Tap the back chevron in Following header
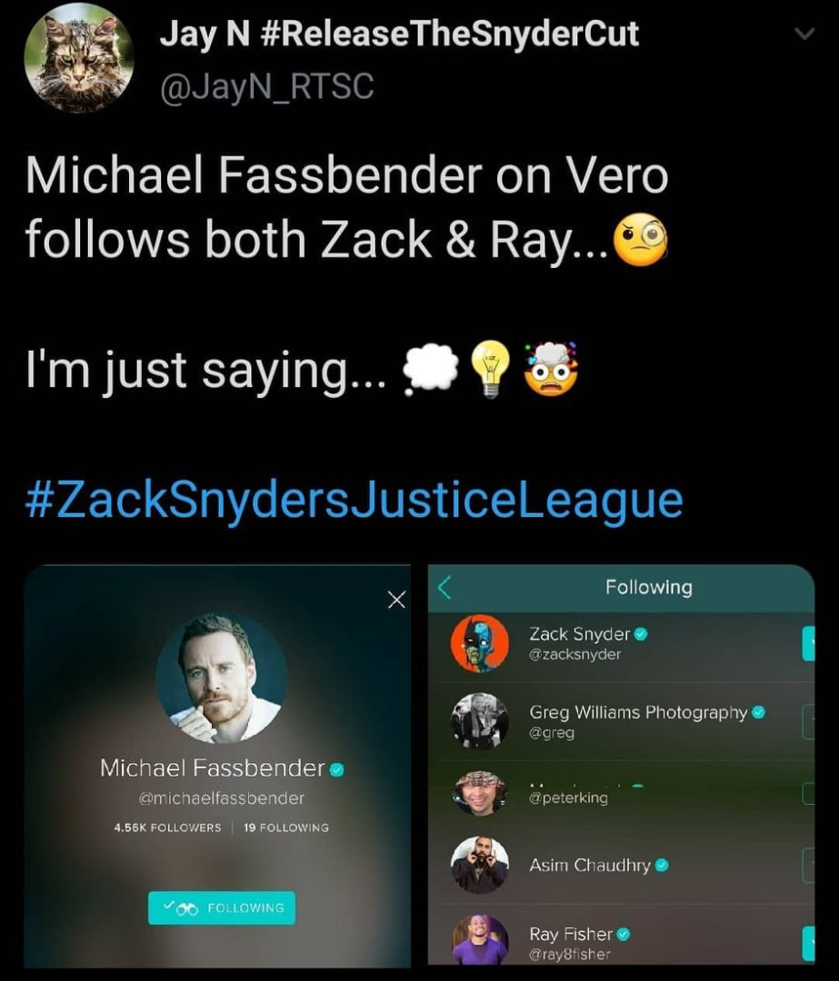 pos(444,588)
